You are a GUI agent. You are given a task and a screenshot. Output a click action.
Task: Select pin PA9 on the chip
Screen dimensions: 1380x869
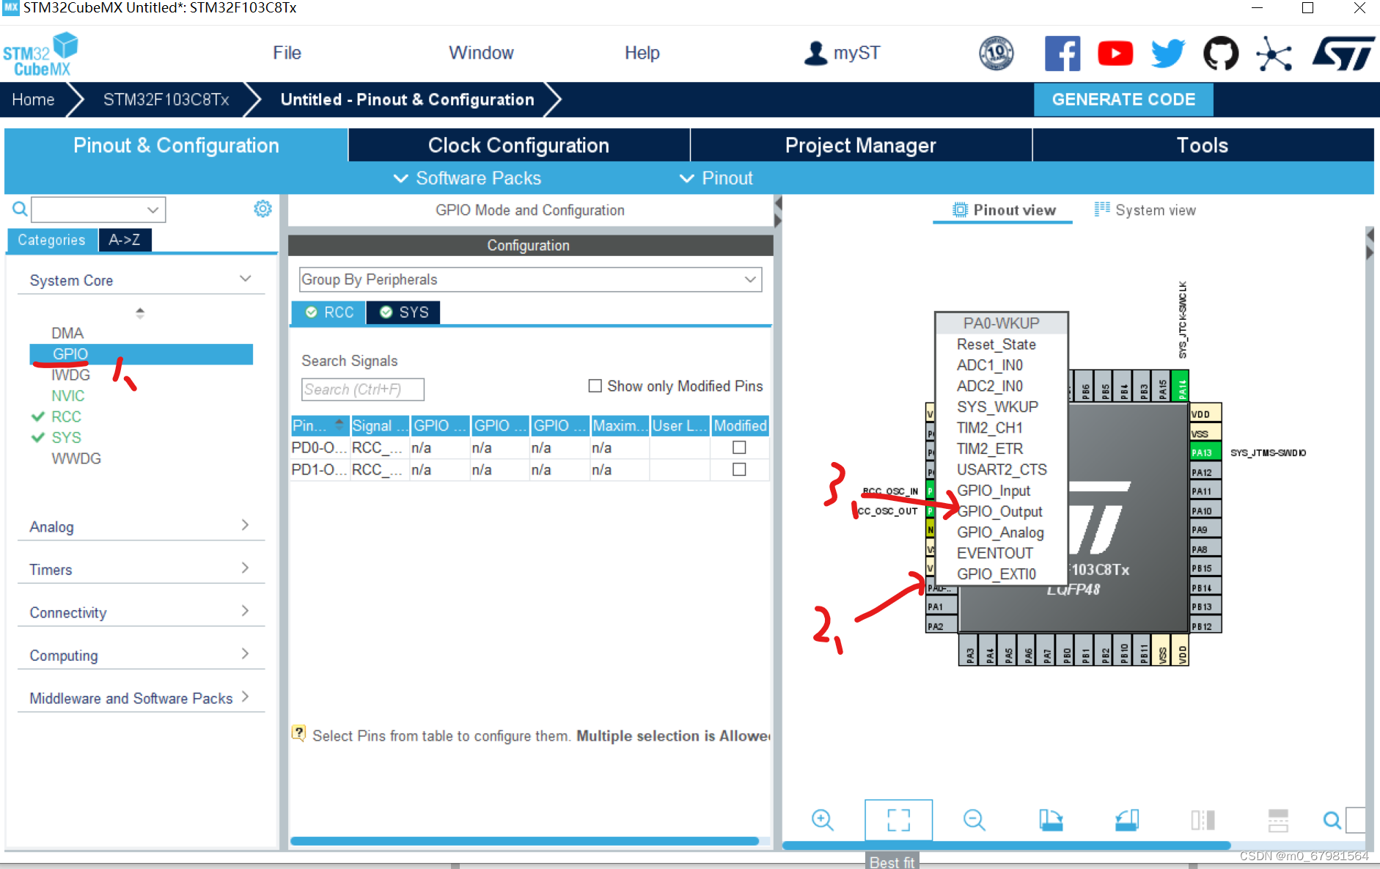tap(1205, 529)
